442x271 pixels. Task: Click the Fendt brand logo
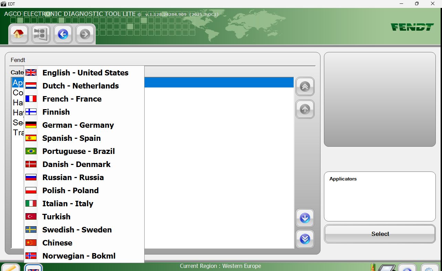tap(412, 27)
